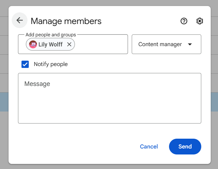Screen dimensions: 218x169
Task: Click the Lily Wolff name chip
Action: (x=50, y=44)
